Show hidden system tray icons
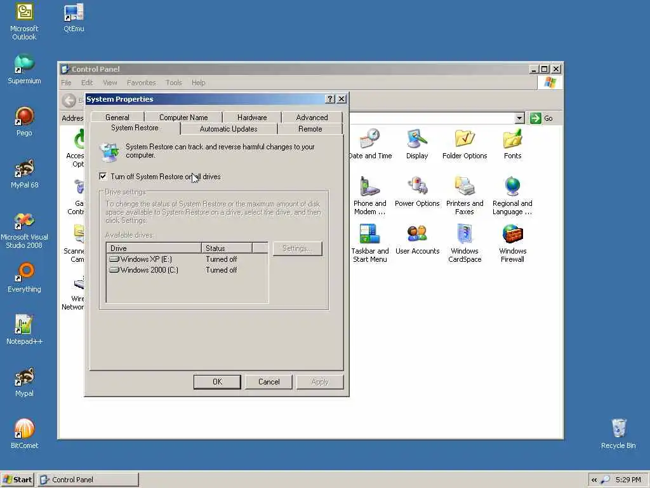 (594, 480)
